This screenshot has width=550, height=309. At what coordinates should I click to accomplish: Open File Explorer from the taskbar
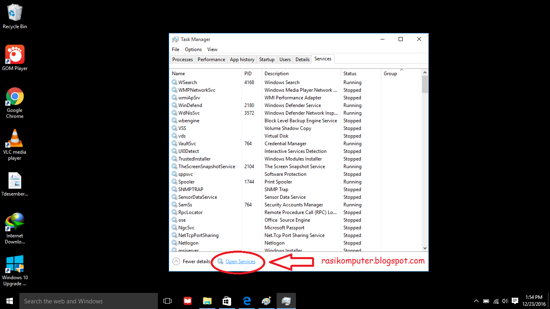pyautogui.click(x=207, y=301)
